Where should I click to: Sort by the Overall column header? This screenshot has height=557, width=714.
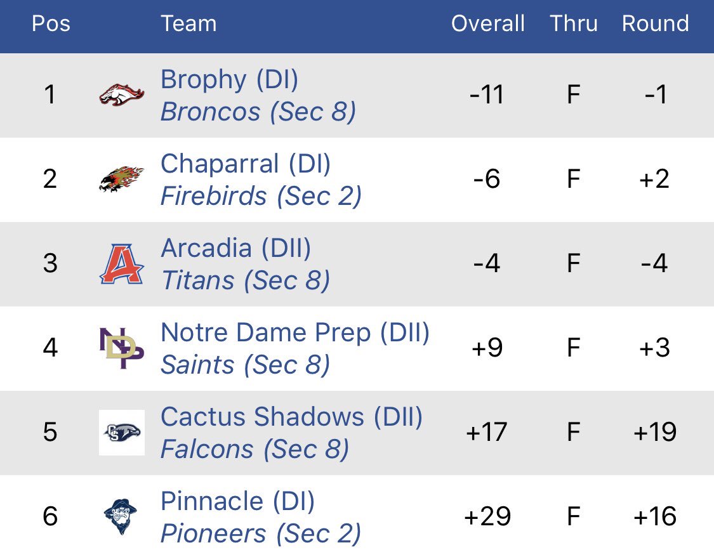click(487, 23)
